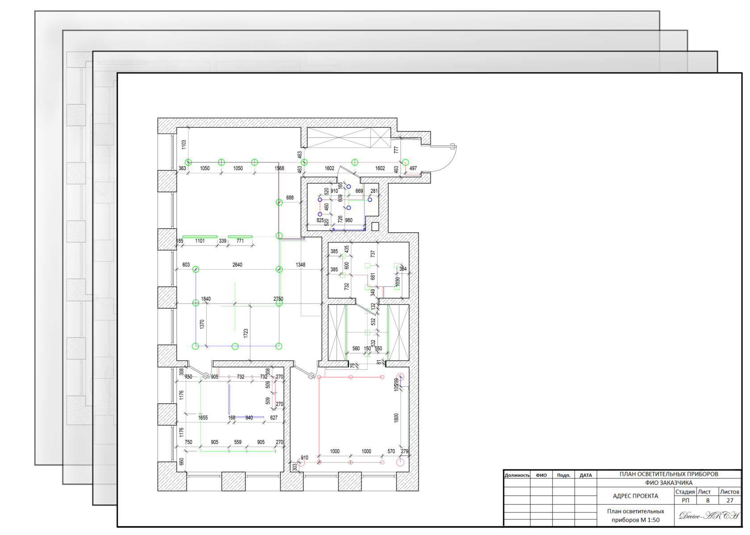The width and height of the screenshot is (750, 535).
Task: Select the '688' dimension label
Action: click(x=290, y=197)
